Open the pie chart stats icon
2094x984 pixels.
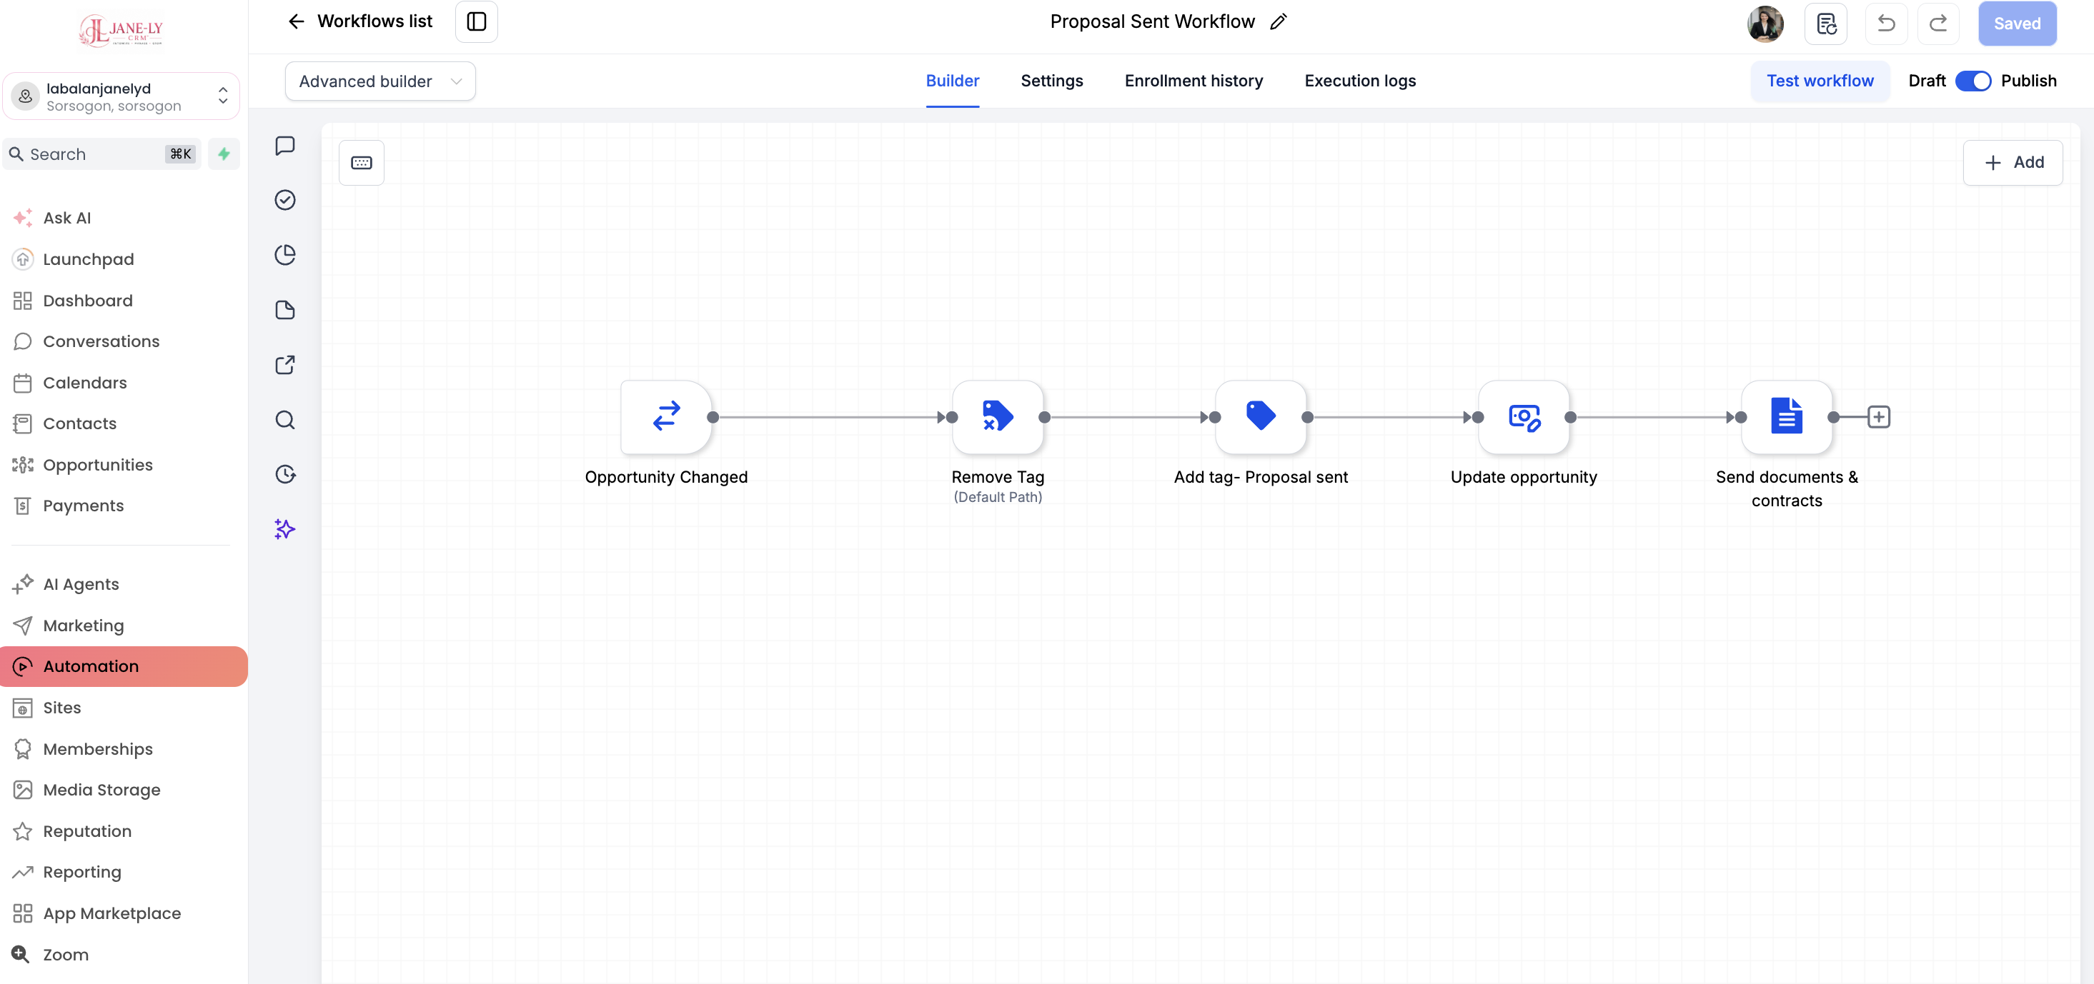[x=284, y=255]
